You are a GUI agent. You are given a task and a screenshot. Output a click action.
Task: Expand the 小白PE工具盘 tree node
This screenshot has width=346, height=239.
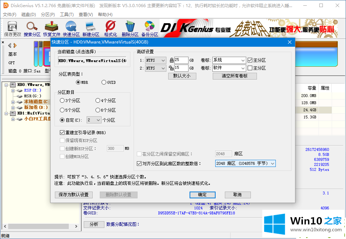coord(13,119)
